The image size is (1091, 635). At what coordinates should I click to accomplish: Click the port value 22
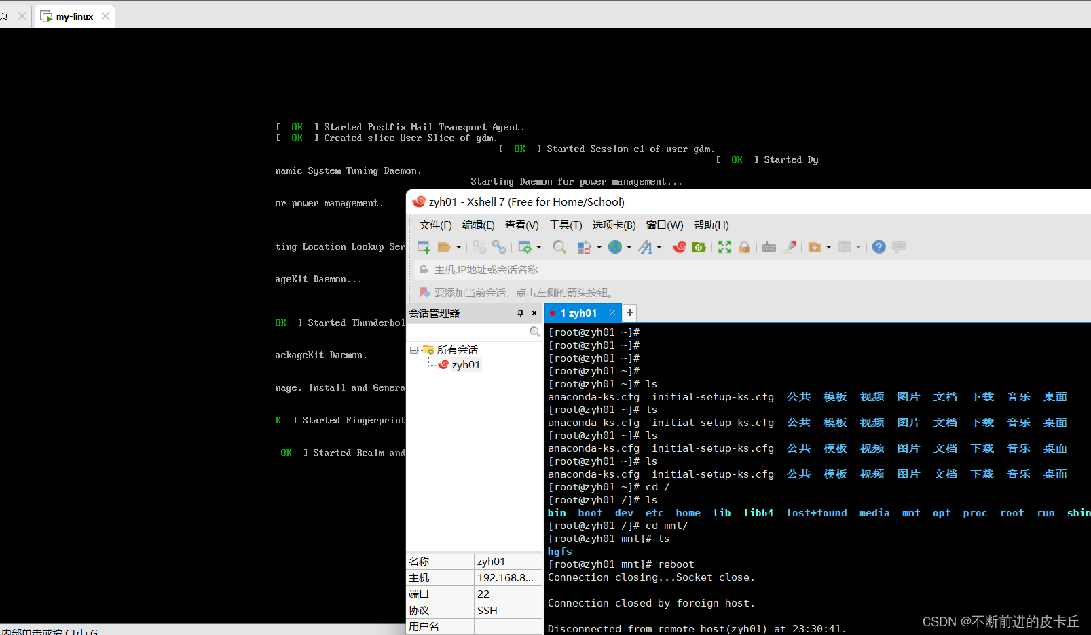click(x=483, y=594)
